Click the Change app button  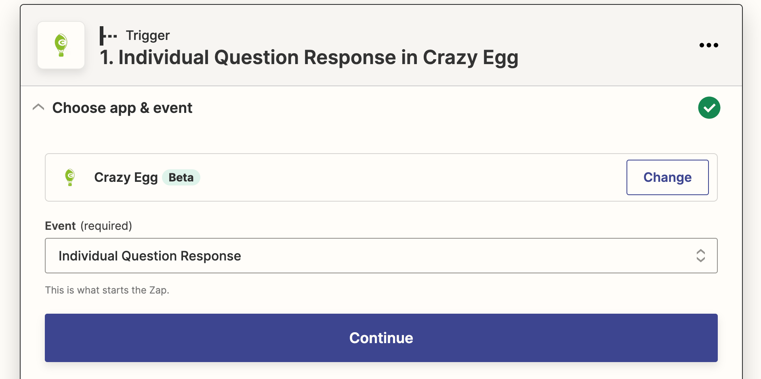(x=668, y=177)
